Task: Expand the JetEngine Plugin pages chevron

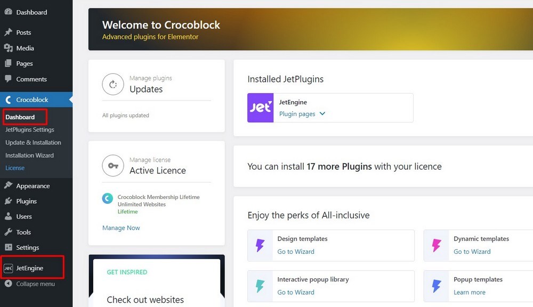Action: pyautogui.click(x=322, y=114)
